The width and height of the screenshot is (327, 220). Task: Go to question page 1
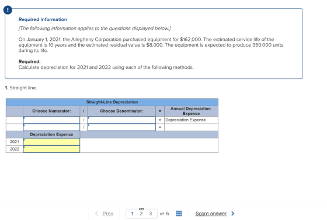click(x=132, y=214)
